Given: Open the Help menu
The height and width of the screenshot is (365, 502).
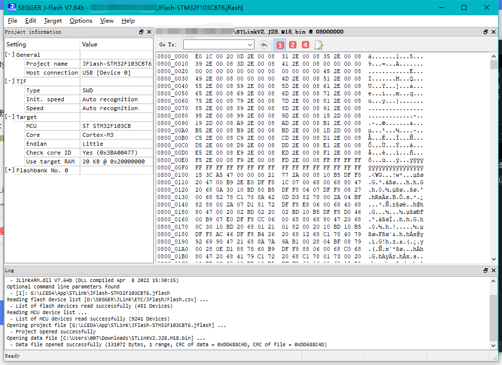Looking at the screenshot, I should [x=128, y=21].
